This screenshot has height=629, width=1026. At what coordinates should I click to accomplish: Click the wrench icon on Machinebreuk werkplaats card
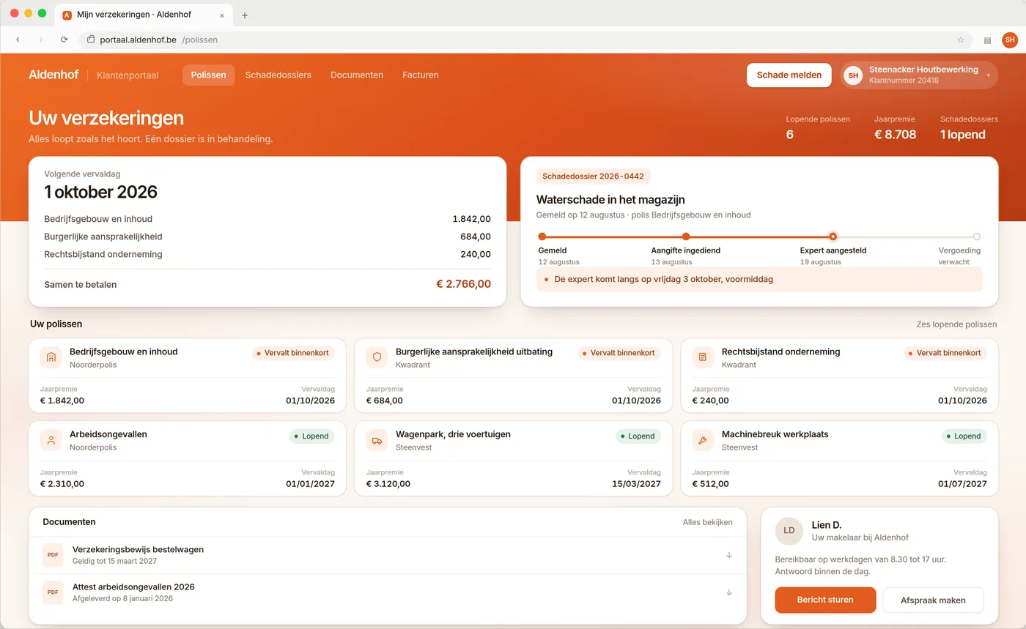point(704,440)
